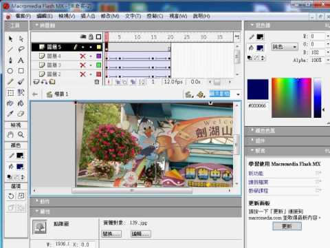Open the 修改(M) Modify menu
Screen dimensions: 330x248
[110, 16]
